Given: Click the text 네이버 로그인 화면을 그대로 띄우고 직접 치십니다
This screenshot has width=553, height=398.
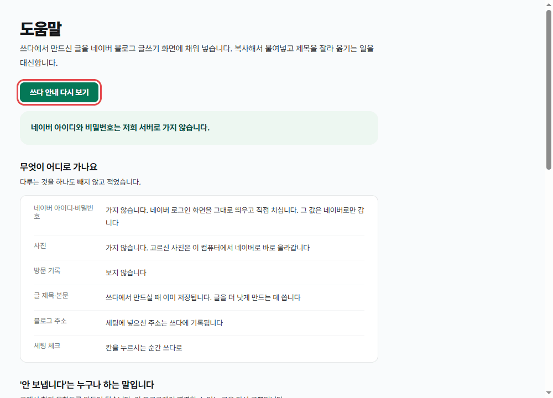Looking at the screenshot, I should 224,210.
